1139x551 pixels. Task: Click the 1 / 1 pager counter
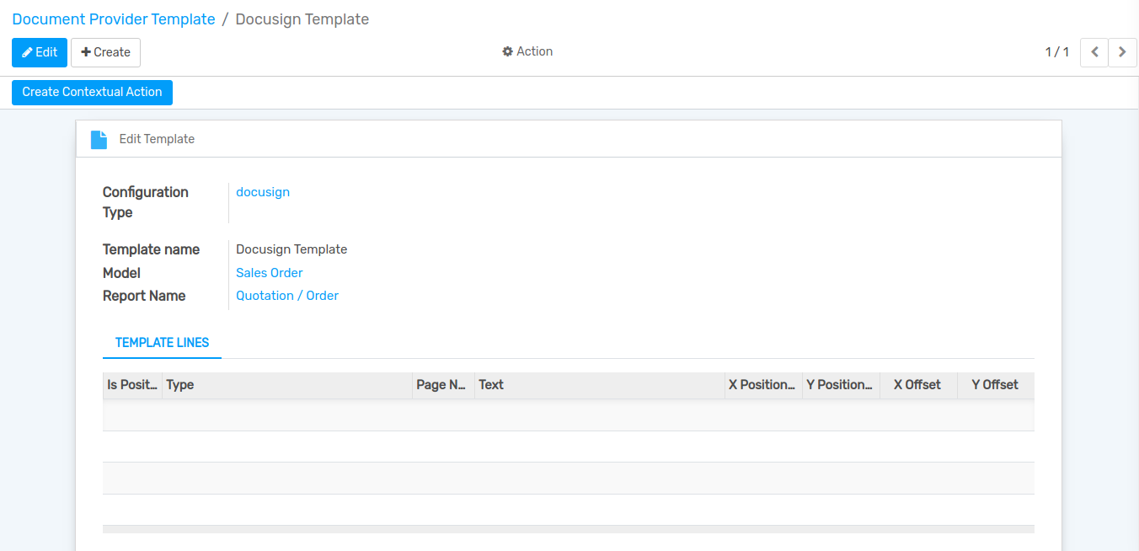1056,52
